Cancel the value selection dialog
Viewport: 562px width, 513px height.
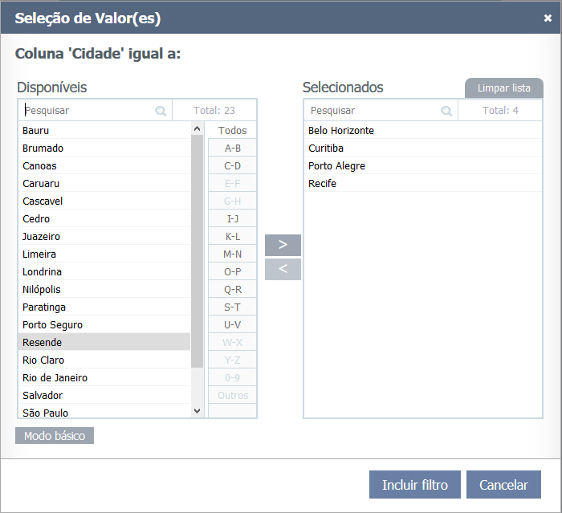pos(503,485)
